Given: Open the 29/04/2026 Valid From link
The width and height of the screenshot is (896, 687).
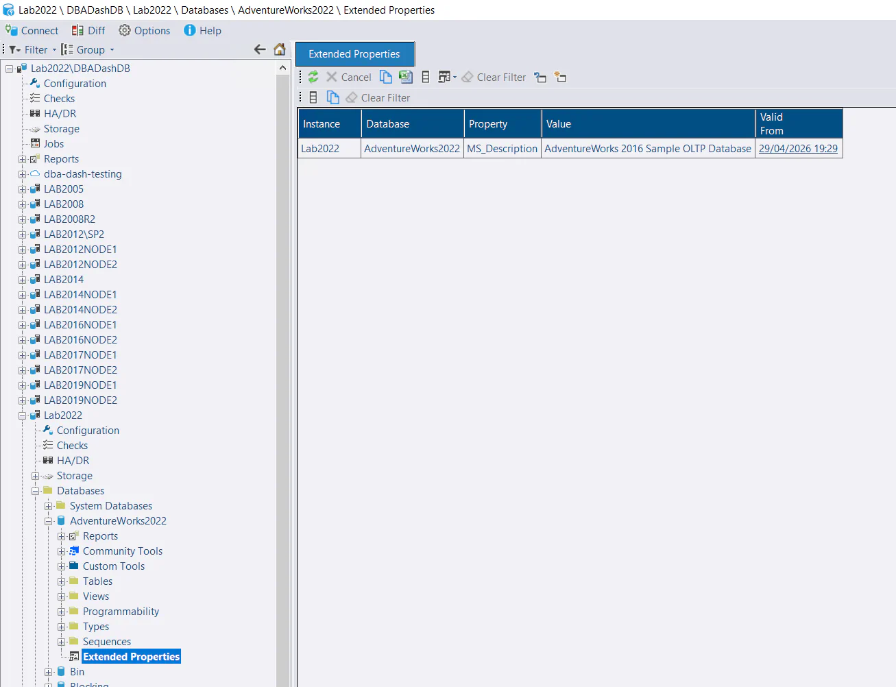Looking at the screenshot, I should point(798,148).
